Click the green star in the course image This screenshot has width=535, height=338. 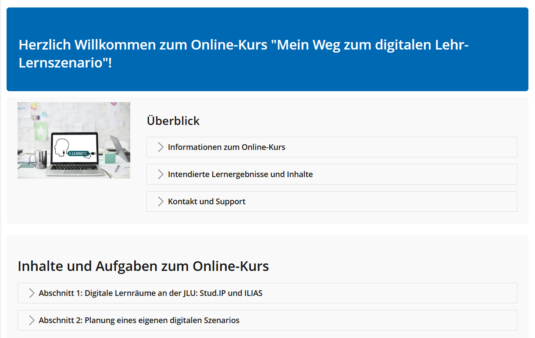(x=41, y=131)
